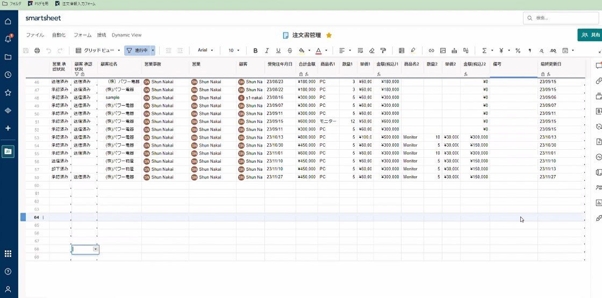Click the smartsheet logo
This screenshot has height=298, width=602.
43,18
